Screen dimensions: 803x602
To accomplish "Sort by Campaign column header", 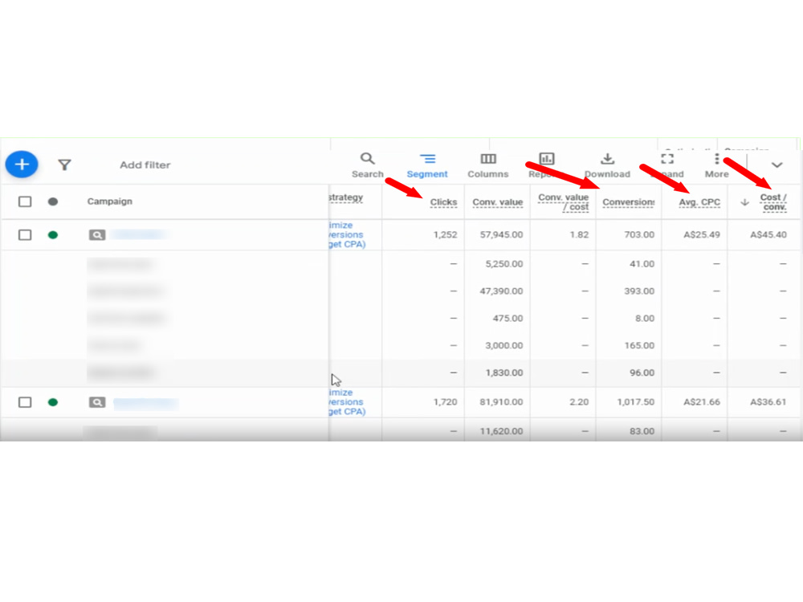I will (109, 201).
